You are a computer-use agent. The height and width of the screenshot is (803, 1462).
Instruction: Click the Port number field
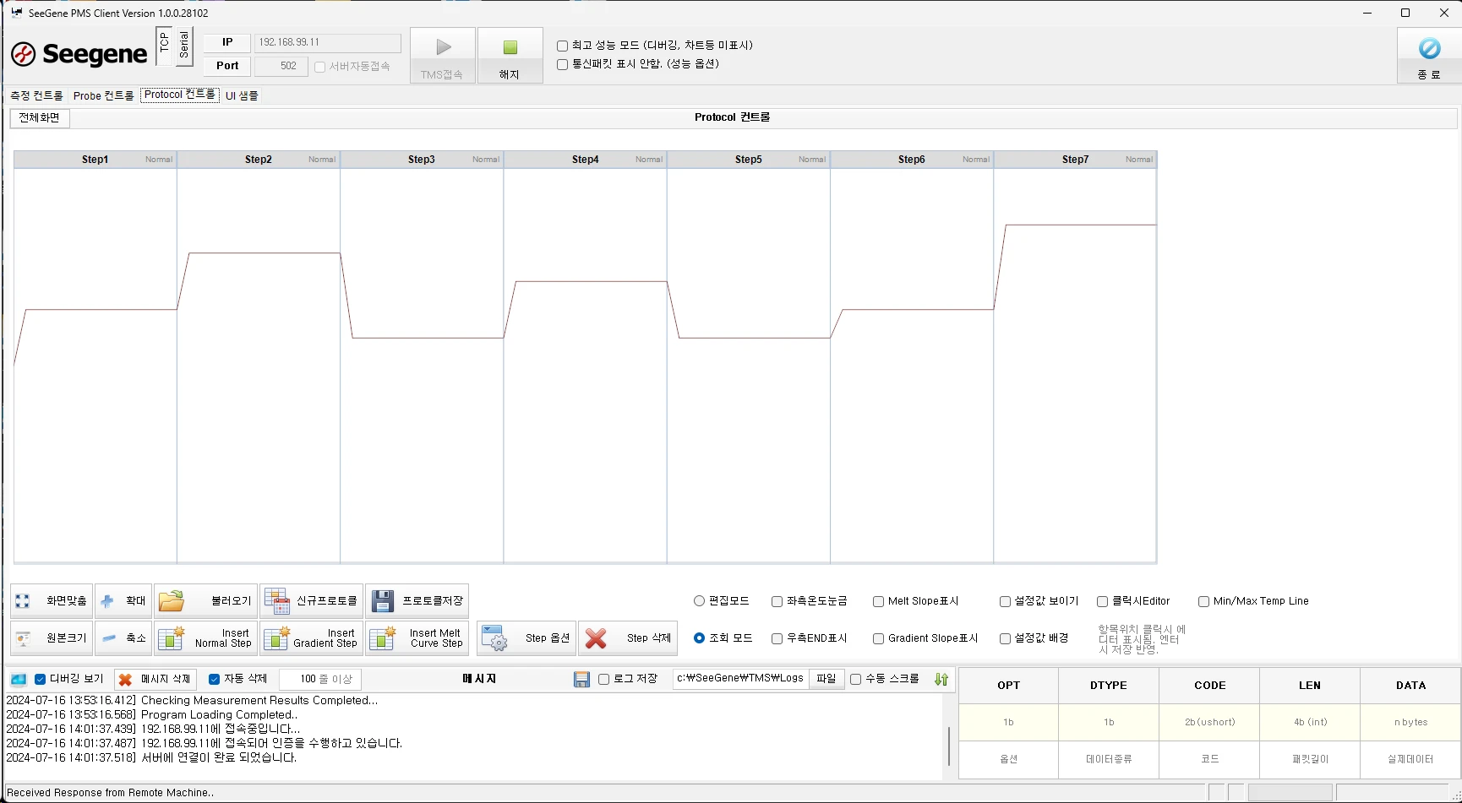pos(280,66)
